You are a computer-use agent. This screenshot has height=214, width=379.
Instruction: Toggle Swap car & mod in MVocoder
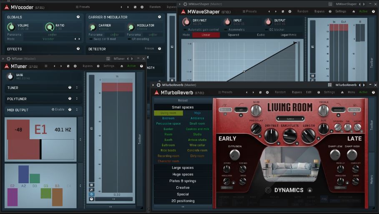(x=102, y=39)
